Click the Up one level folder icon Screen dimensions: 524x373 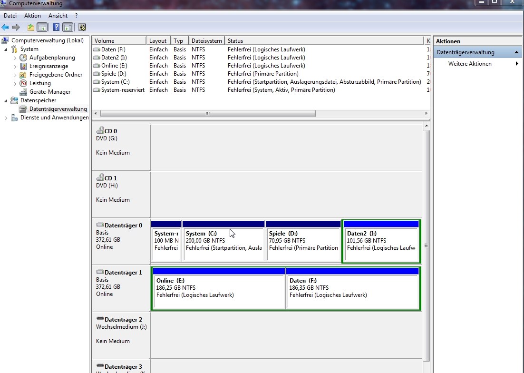31,27
